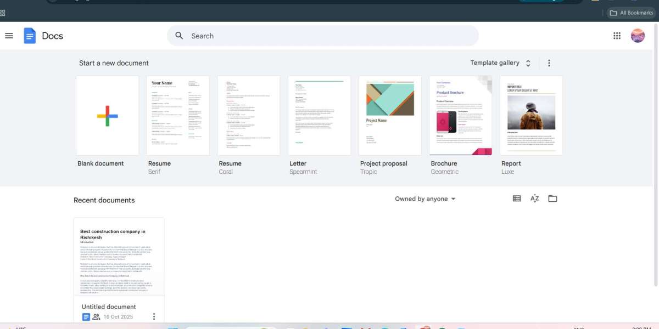Switch to list view icon

(x=517, y=198)
